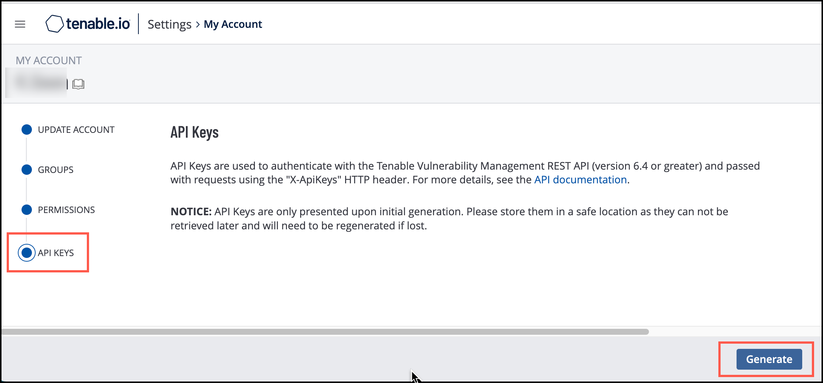
Task: Click the horizontal scrollbar above the footer
Action: pyautogui.click(x=325, y=332)
